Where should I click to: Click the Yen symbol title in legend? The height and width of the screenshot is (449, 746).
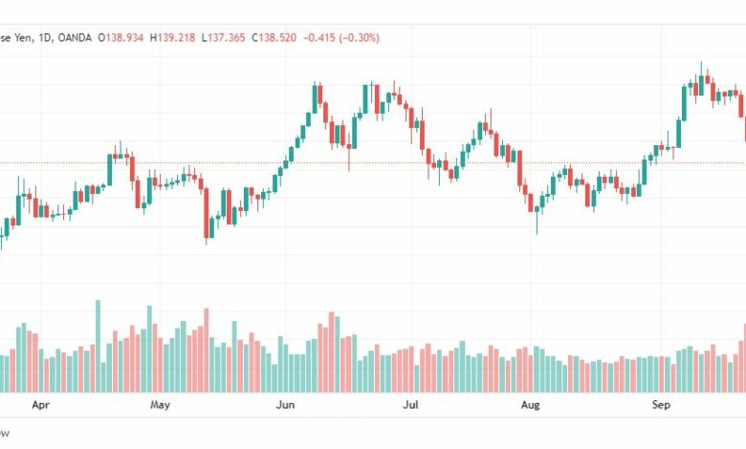22,37
